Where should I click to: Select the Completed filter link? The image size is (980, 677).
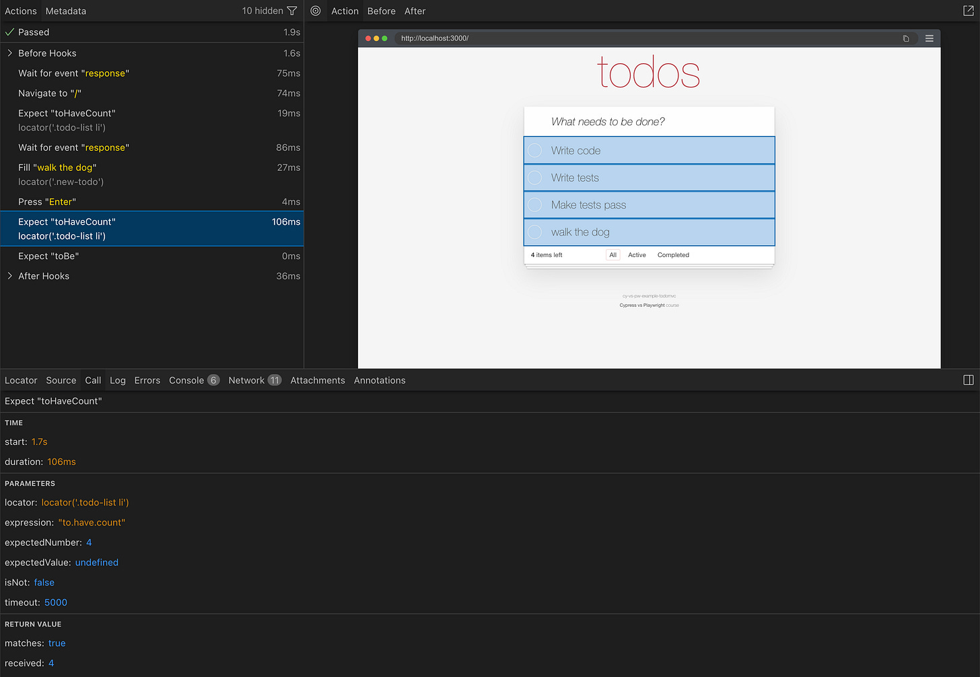(673, 255)
